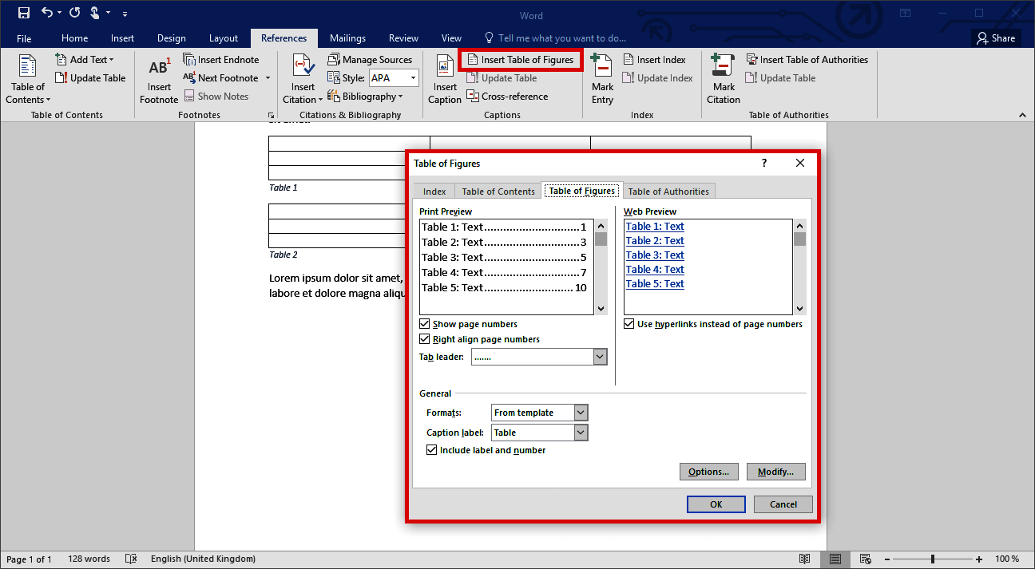Disable Right align page numbers
The height and width of the screenshot is (569, 1035).
[424, 338]
